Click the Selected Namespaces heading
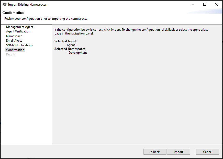This screenshot has height=159, width=223. 70,49
